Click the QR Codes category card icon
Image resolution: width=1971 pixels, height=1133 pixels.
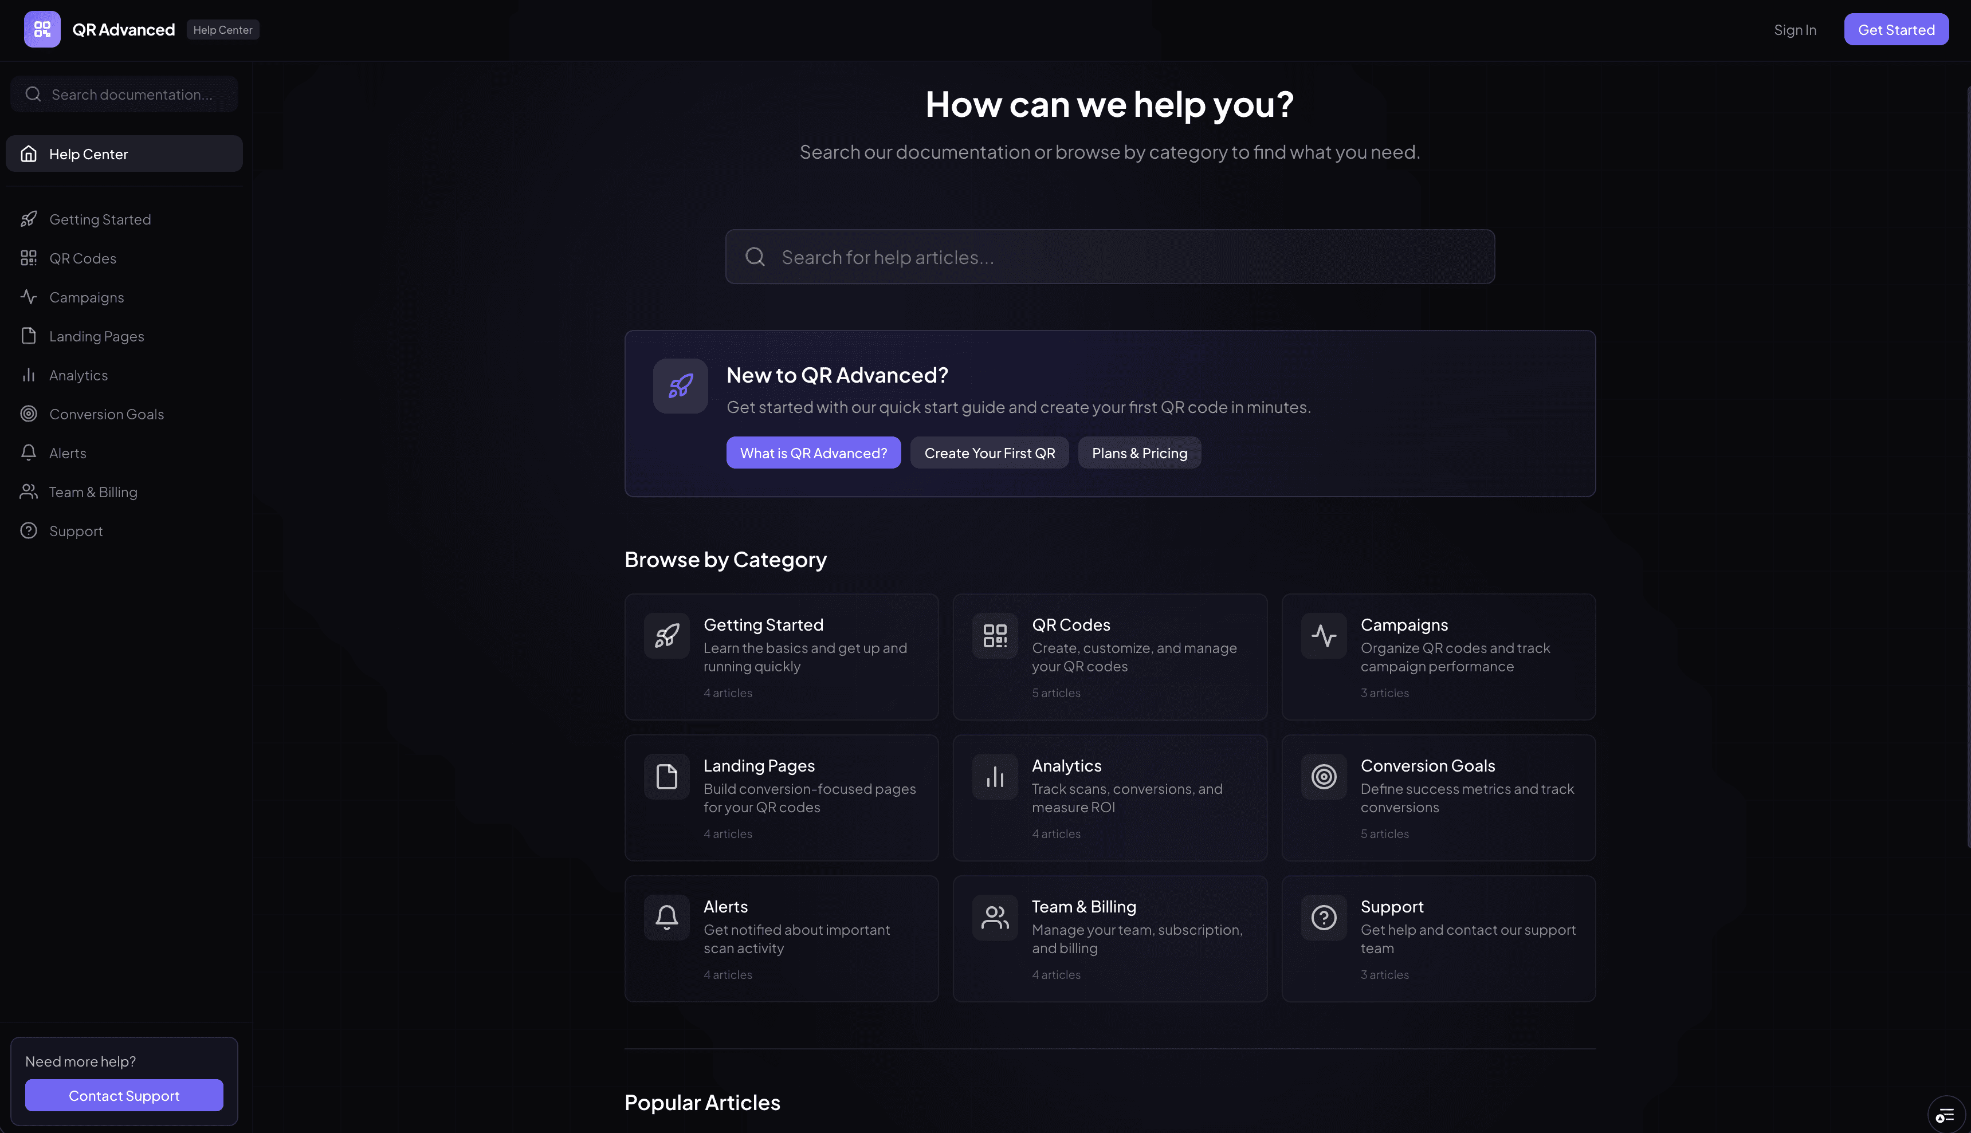coord(995,636)
